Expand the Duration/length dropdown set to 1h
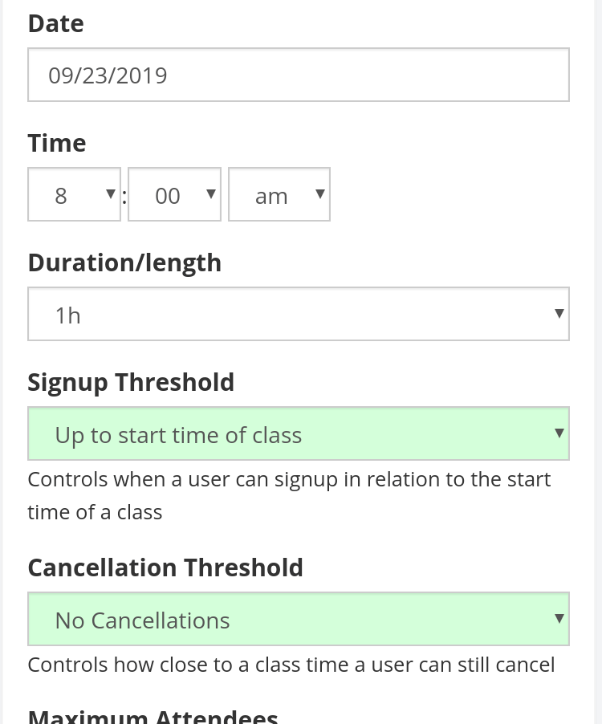This screenshot has height=724, width=602. point(298,313)
